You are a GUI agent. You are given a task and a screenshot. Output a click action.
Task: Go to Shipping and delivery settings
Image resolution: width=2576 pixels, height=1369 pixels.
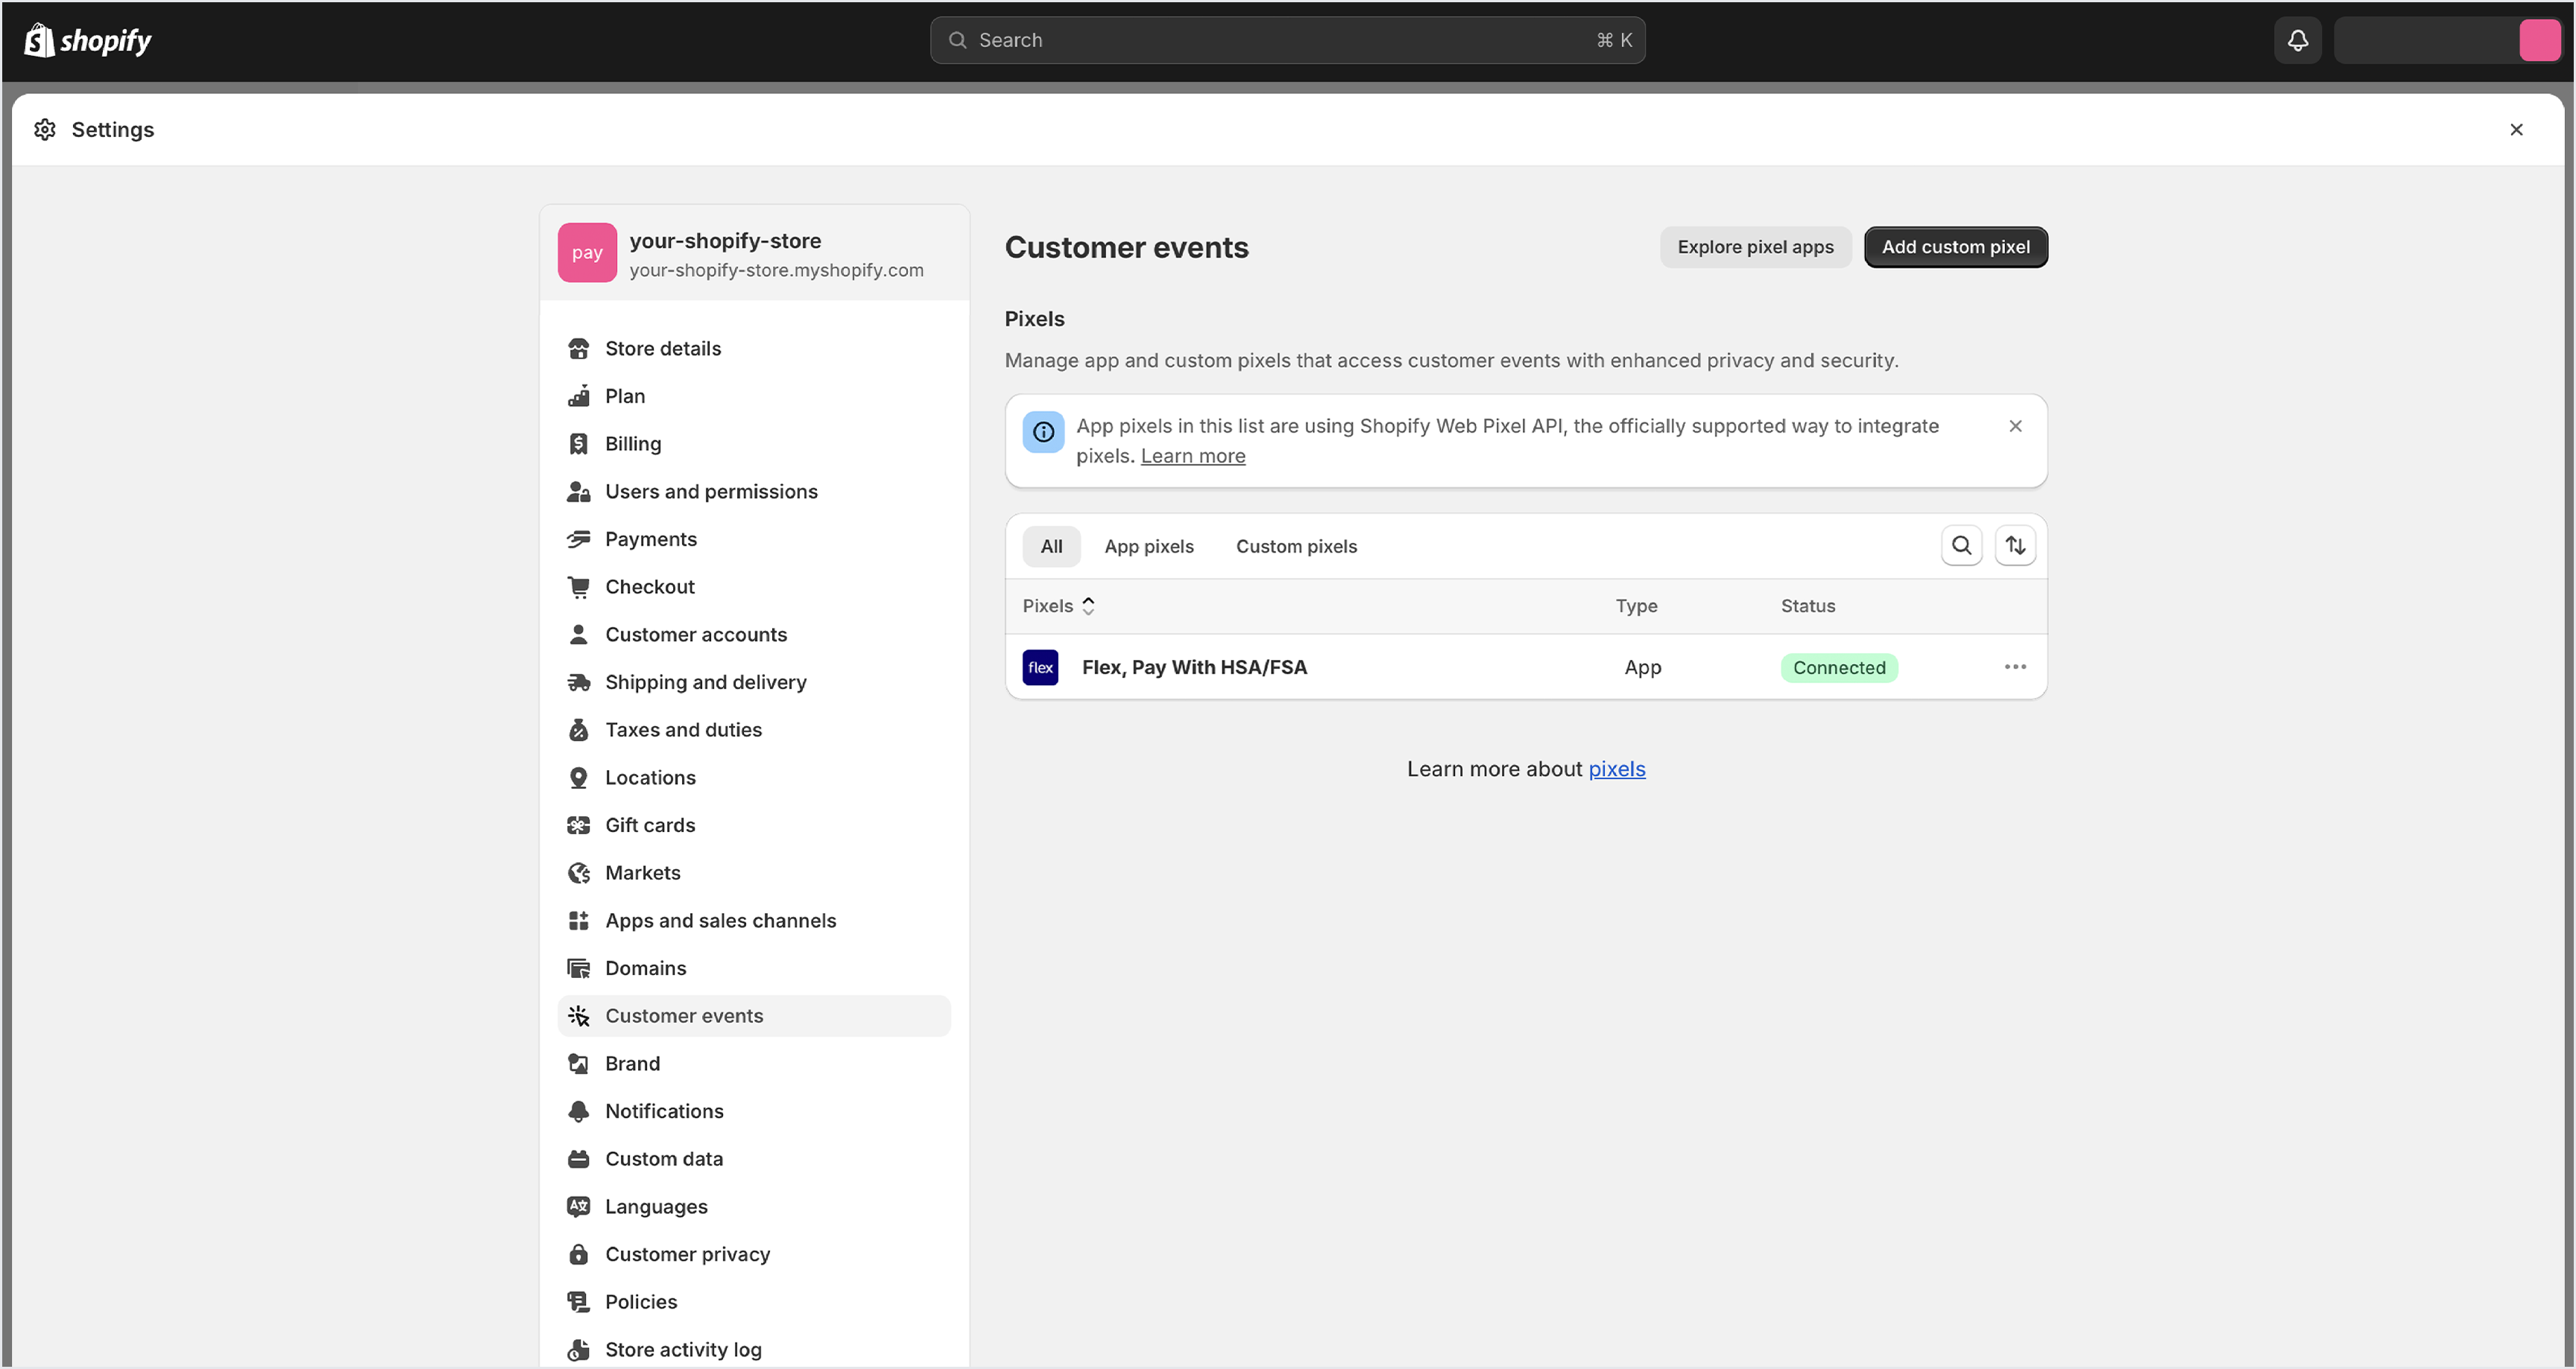(705, 682)
